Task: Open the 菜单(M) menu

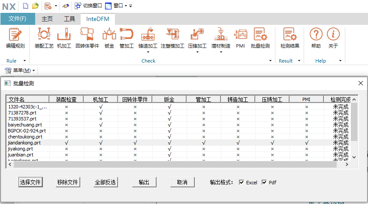Action: pos(20,70)
